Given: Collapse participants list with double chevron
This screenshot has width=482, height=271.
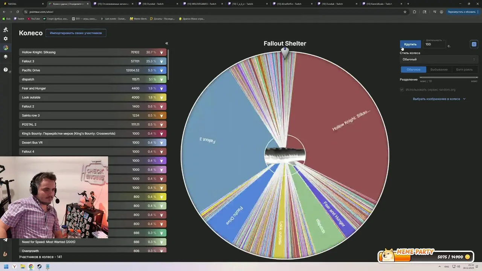Looking at the screenshot, I should (166, 43).
